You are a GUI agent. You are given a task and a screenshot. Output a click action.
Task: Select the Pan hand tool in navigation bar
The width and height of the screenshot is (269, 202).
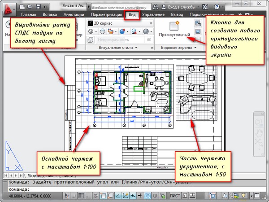coord(260,132)
